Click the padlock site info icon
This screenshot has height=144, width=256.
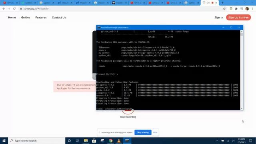point(21,9)
